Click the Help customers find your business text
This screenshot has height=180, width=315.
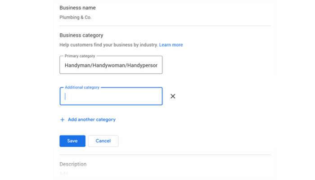108,45
